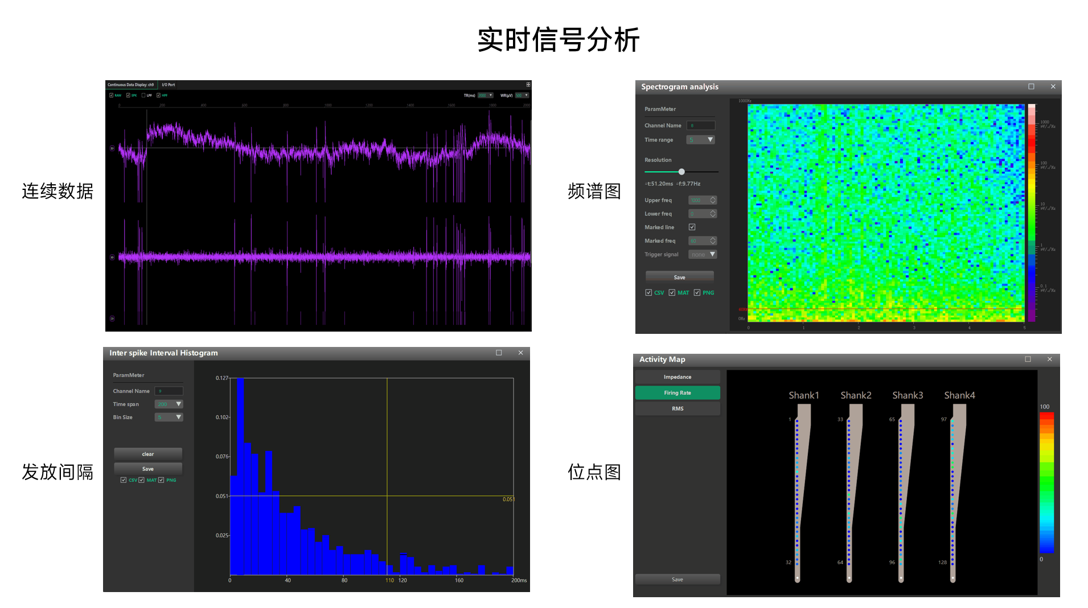The height and width of the screenshot is (608, 1088).
Task: Click Upper freq stepper arrows
Action: [x=713, y=200]
